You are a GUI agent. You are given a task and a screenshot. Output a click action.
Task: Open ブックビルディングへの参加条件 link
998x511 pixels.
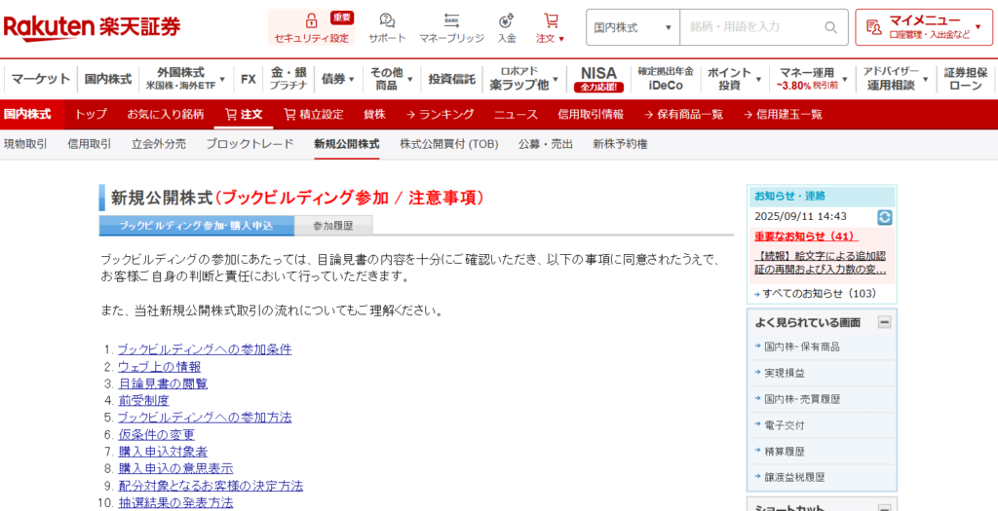204,349
